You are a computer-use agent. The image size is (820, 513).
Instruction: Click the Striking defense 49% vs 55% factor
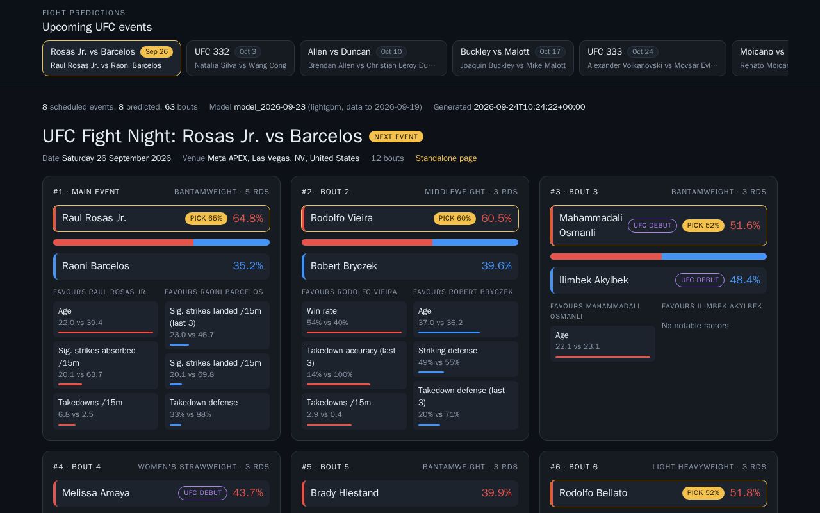tap(466, 359)
